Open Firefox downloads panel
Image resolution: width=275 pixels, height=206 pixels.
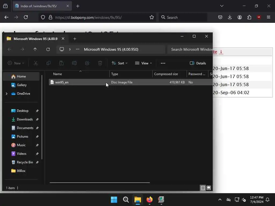tap(230, 17)
